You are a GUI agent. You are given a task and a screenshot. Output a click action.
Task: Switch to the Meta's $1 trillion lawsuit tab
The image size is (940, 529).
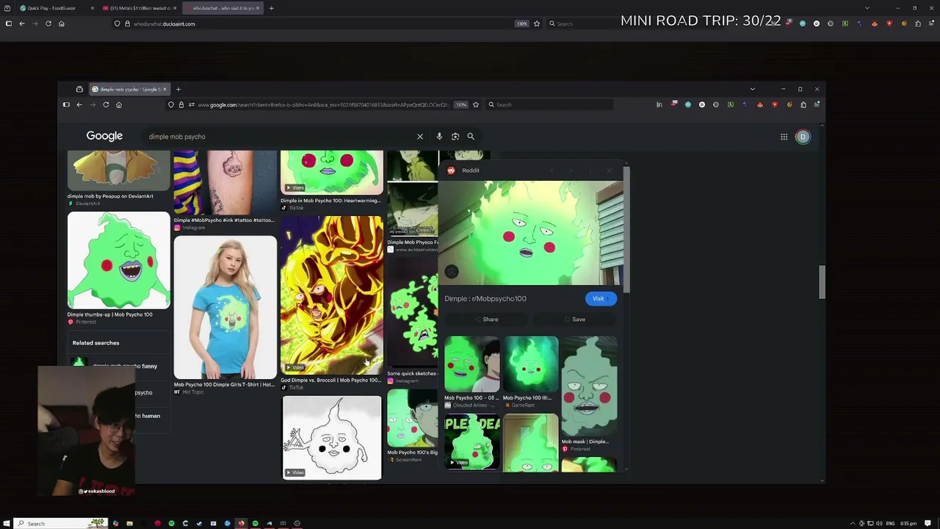tap(138, 8)
